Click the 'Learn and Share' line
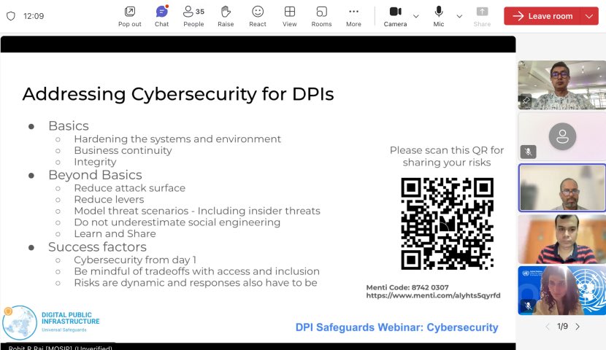The image size is (606, 350). click(x=115, y=234)
